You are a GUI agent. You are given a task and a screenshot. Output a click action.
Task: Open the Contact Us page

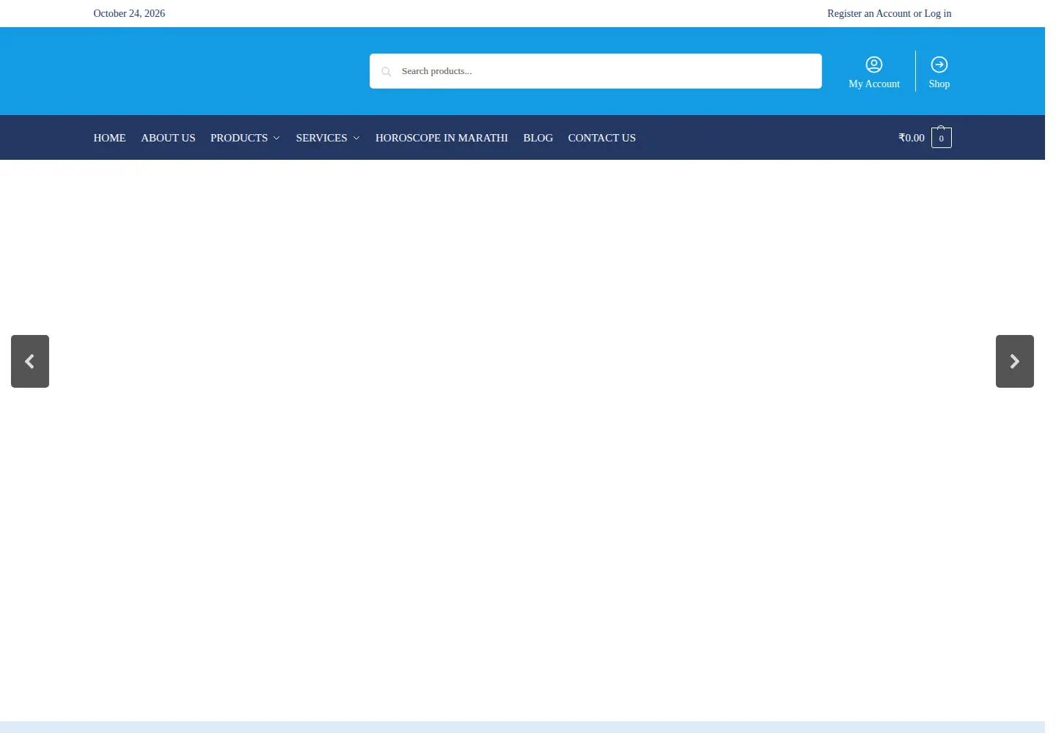click(602, 138)
